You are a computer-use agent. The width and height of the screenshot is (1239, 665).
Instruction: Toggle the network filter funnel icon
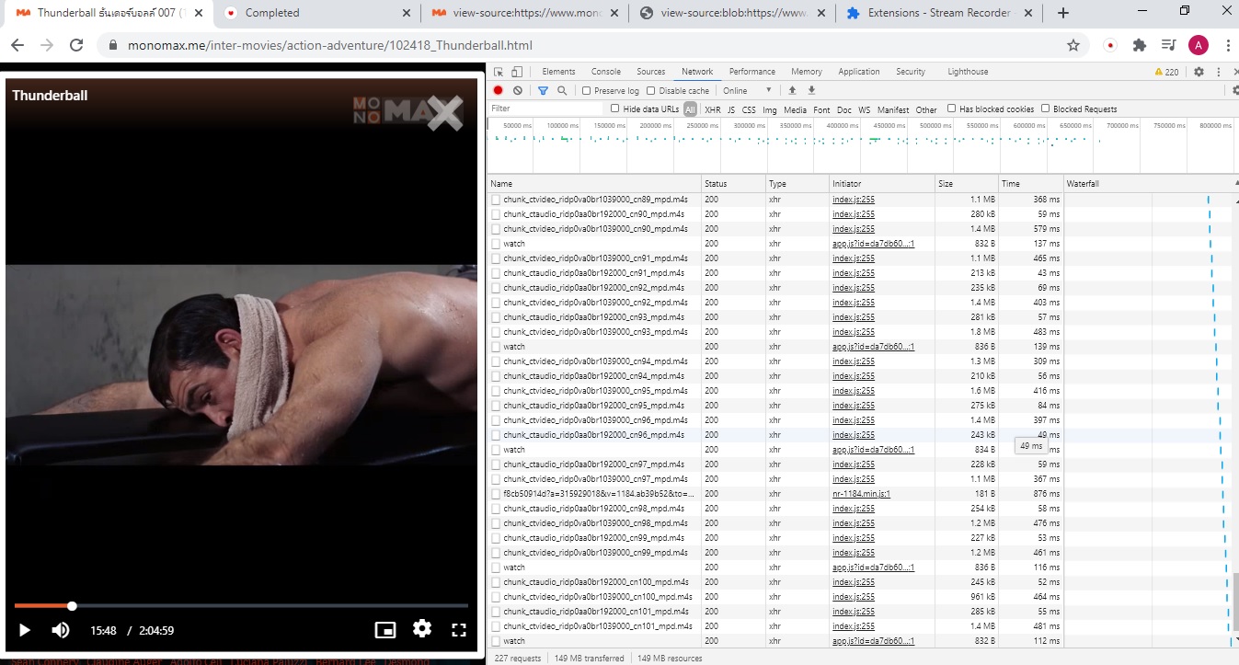point(543,90)
